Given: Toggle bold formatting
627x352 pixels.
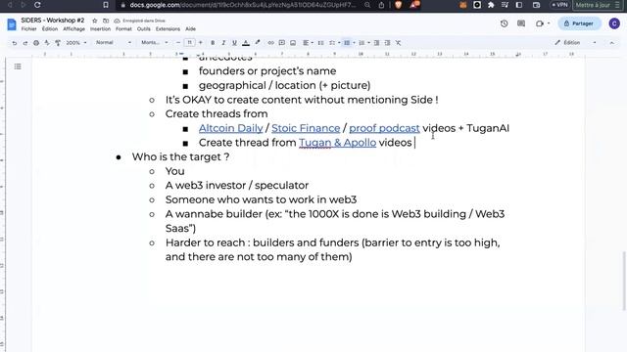Looking at the screenshot, I should pyautogui.click(x=213, y=43).
